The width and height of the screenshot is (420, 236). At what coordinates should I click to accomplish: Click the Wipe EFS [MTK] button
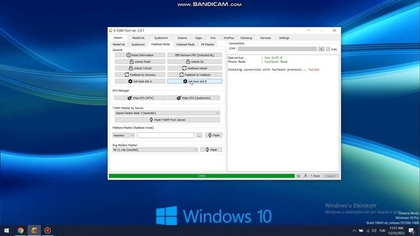pos(140,98)
